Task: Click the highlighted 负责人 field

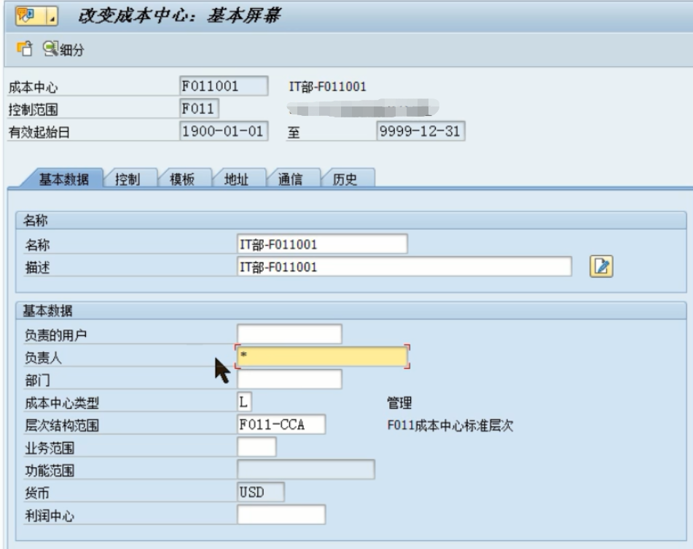Action: pos(322,357)
